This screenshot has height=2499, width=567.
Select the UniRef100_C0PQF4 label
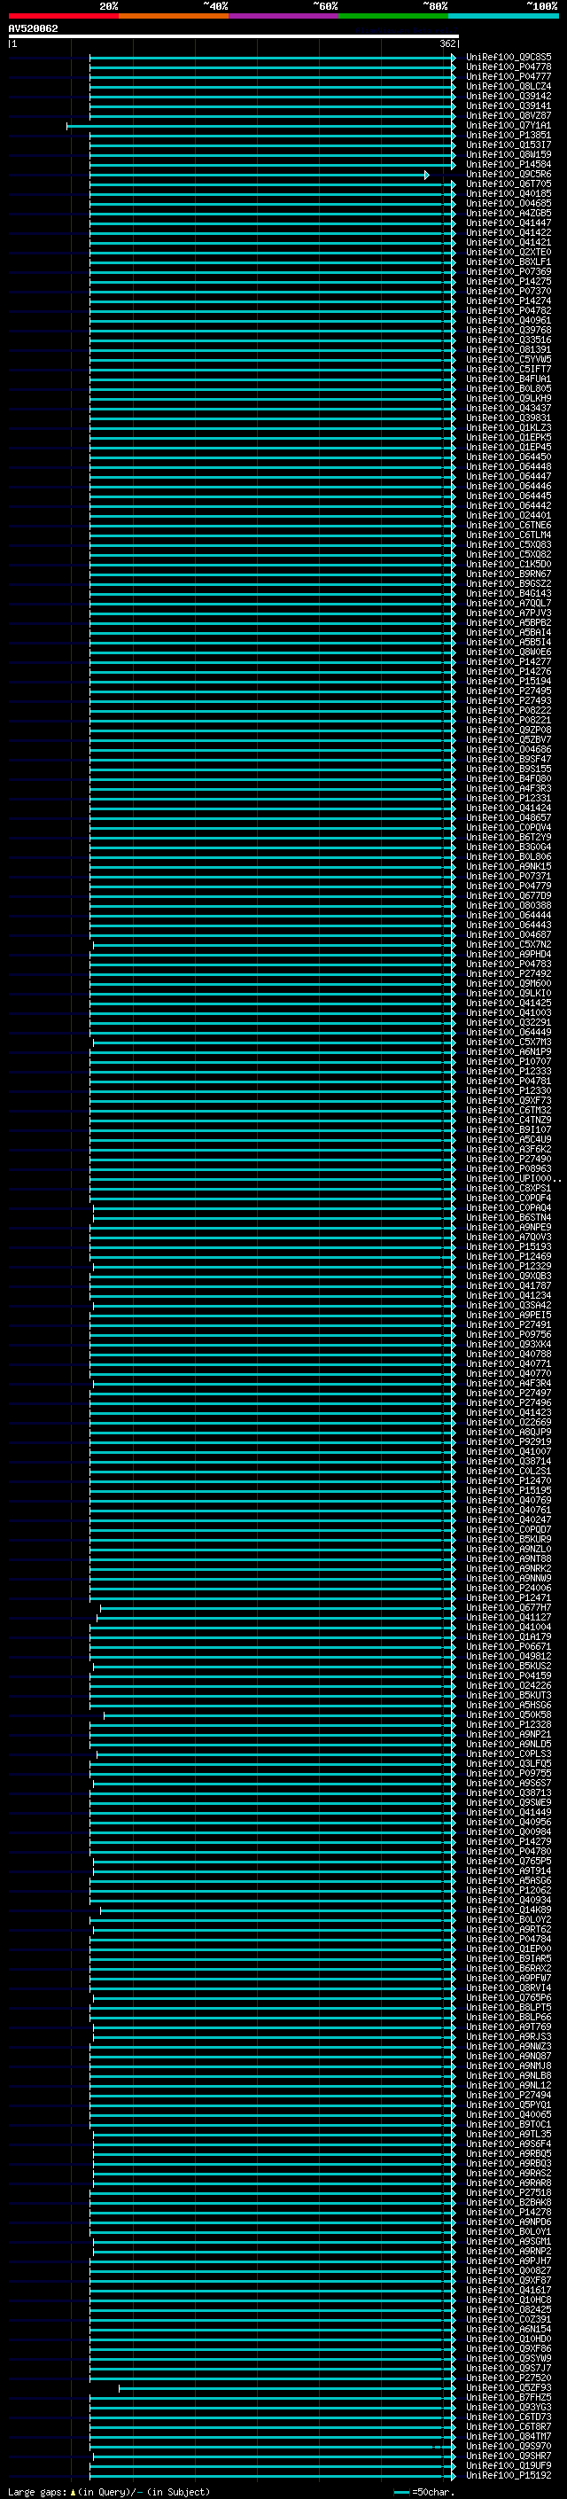pos(508,1199)
